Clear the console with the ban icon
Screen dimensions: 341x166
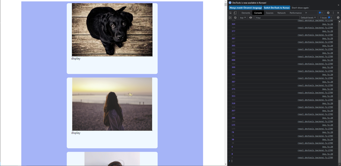point(235,18)
